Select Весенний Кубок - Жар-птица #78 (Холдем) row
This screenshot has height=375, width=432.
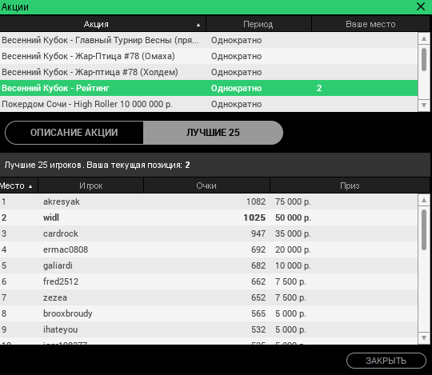(x=209, y=72)
